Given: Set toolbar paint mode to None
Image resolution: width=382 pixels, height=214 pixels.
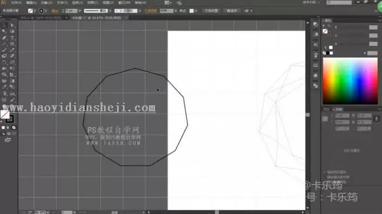Looking at the screenshot, I should pos(14,128).
